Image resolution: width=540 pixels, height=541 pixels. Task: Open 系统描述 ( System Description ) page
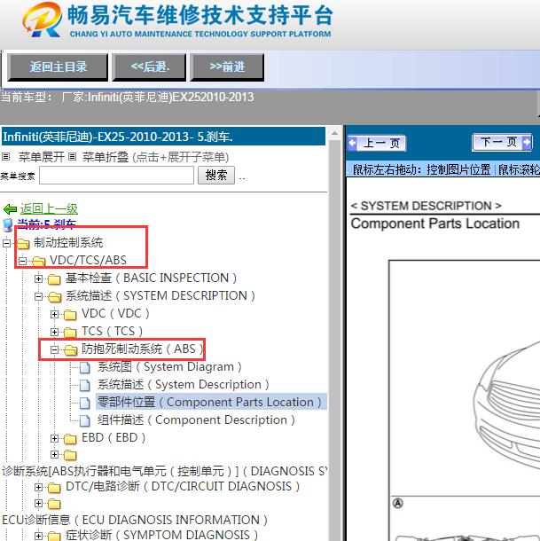point(184,384)
